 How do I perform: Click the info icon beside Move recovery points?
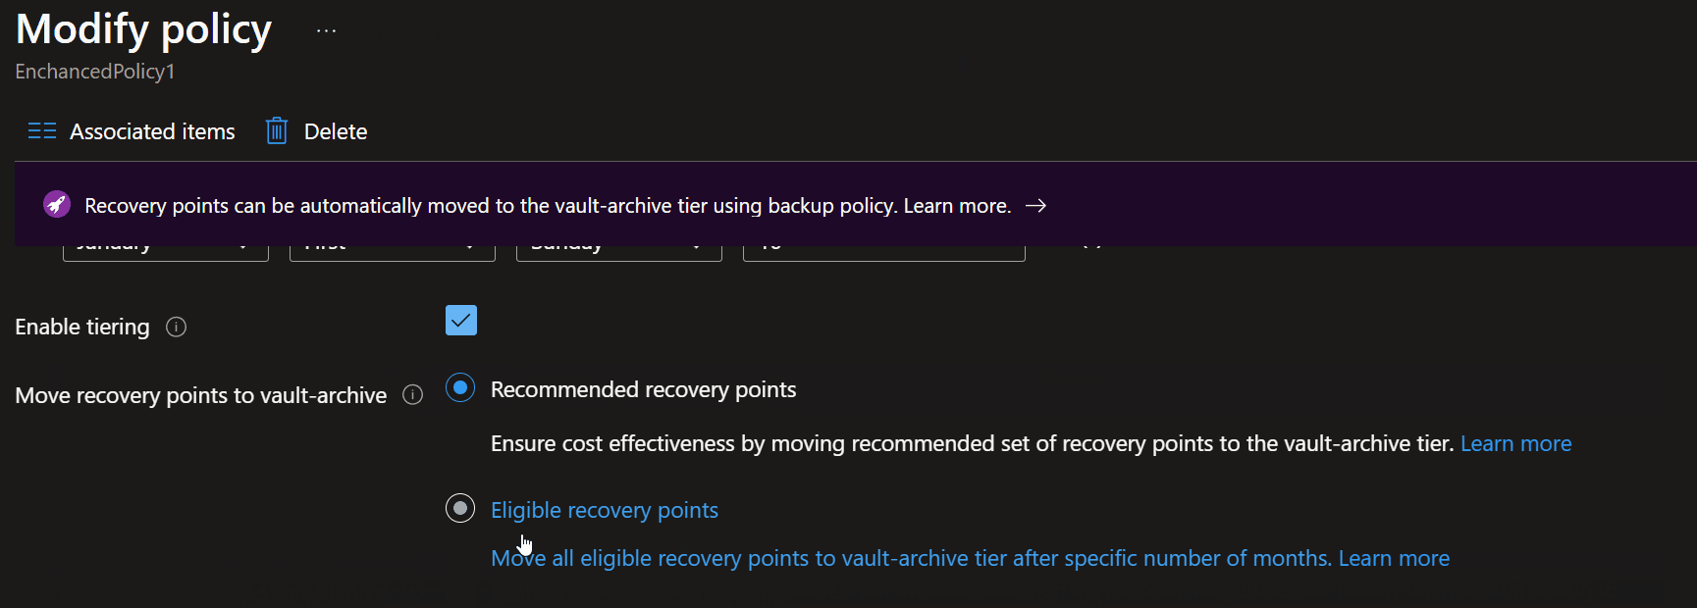coord(412,394)
